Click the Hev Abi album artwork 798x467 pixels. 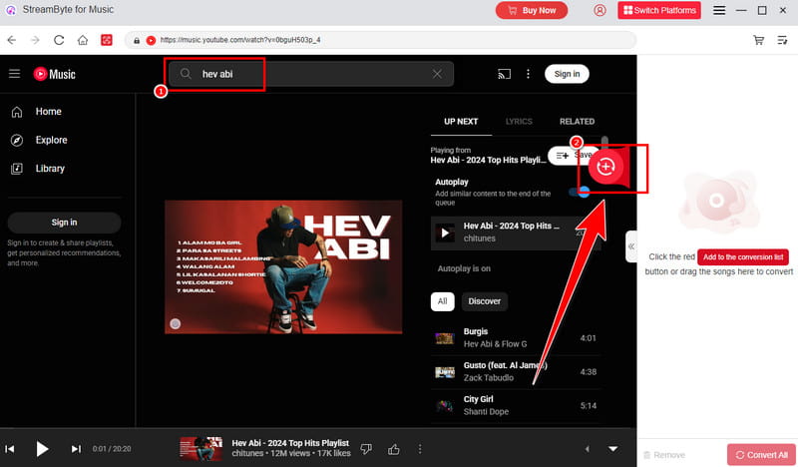(283, 267)
